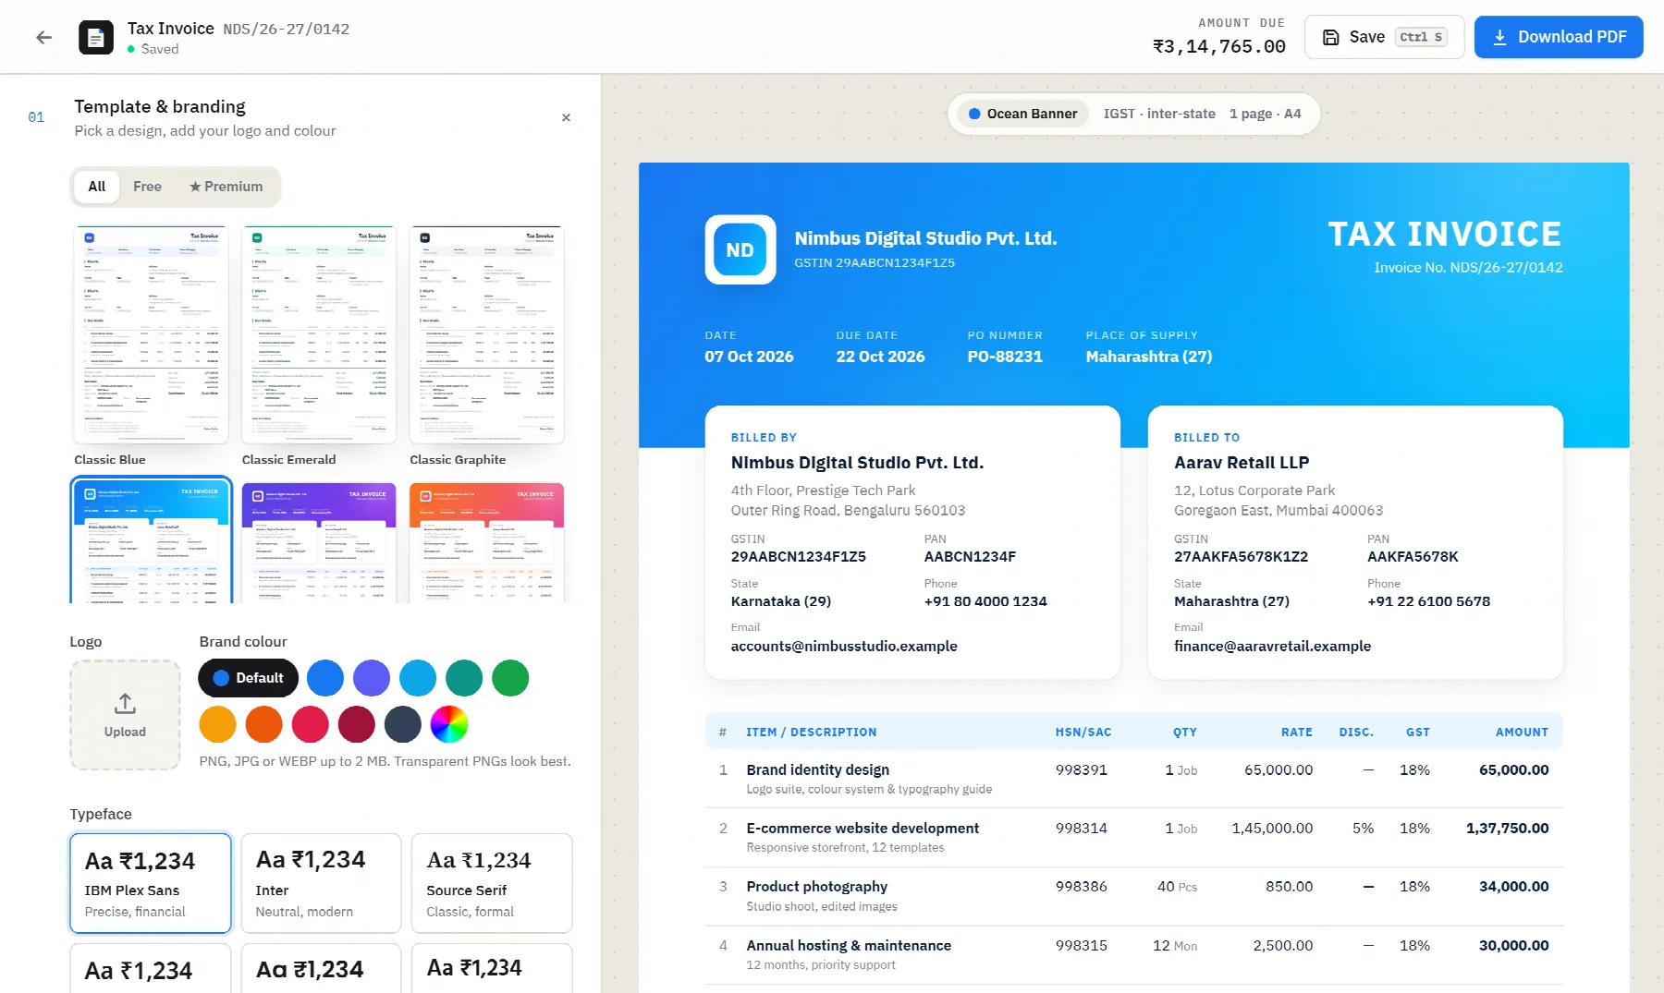Pick the orange brand colour swatch
Image resolution: width=1664 pixels, height=993 pixels.
264,724
